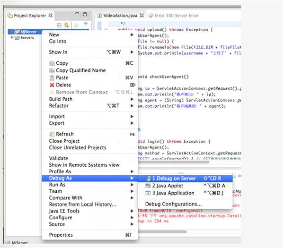284x248 pixels.
Task: Open Run As submenu
Action: 89,185
